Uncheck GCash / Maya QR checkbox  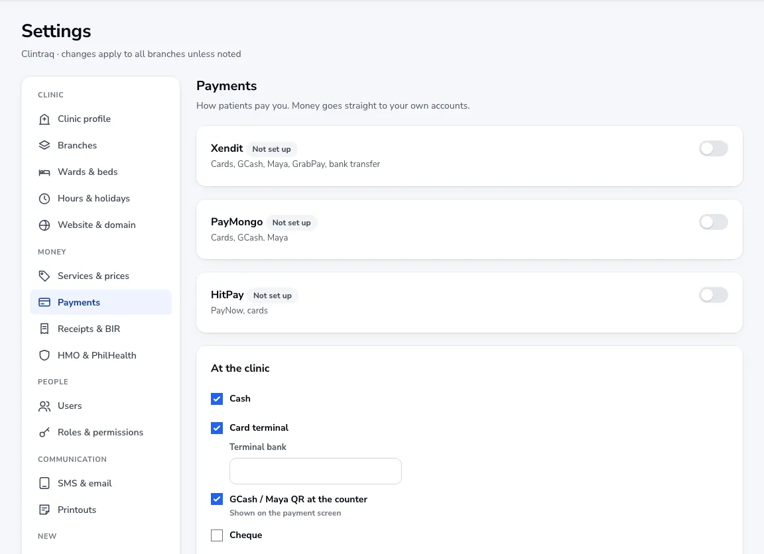[217, 499]
